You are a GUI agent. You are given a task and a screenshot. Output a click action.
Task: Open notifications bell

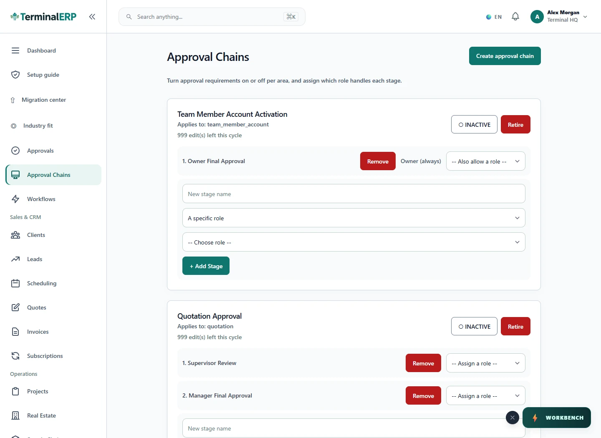[515, 17]
